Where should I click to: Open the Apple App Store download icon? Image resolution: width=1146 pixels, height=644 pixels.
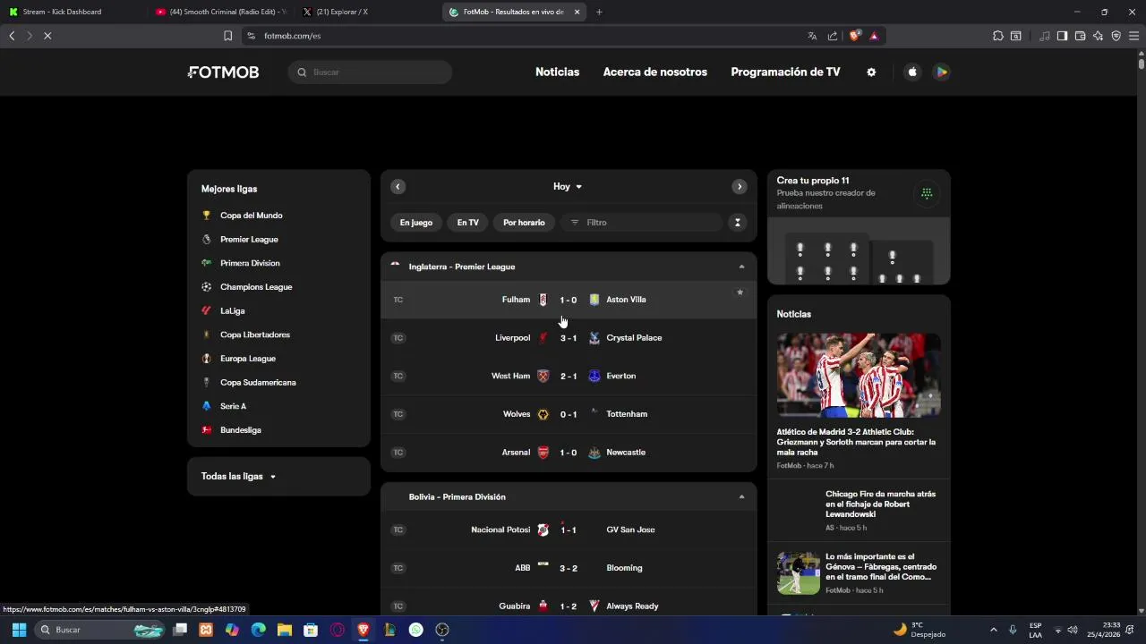912,72
